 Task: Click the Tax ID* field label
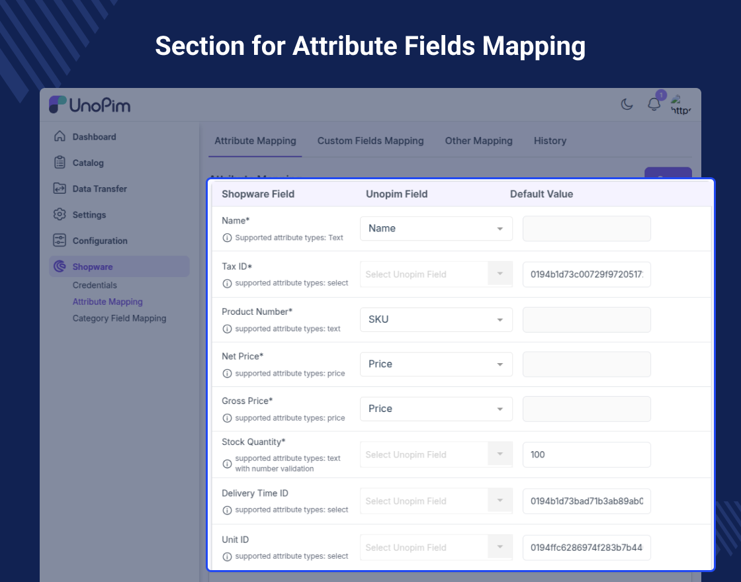pyautogui.click(x=237, y=267)
